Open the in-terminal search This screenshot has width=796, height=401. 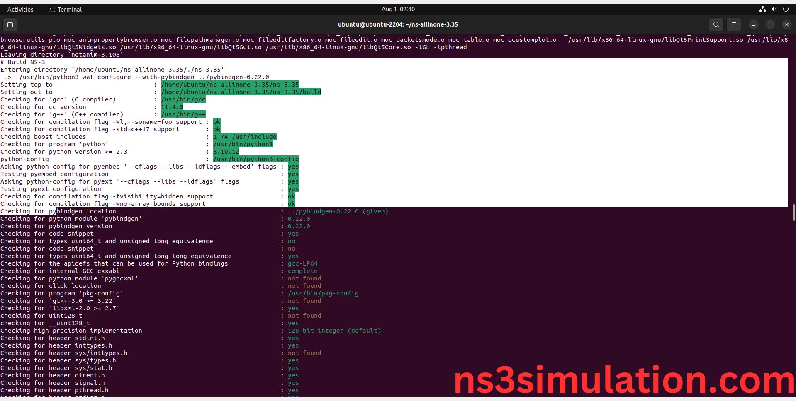[x=716, y=24]
